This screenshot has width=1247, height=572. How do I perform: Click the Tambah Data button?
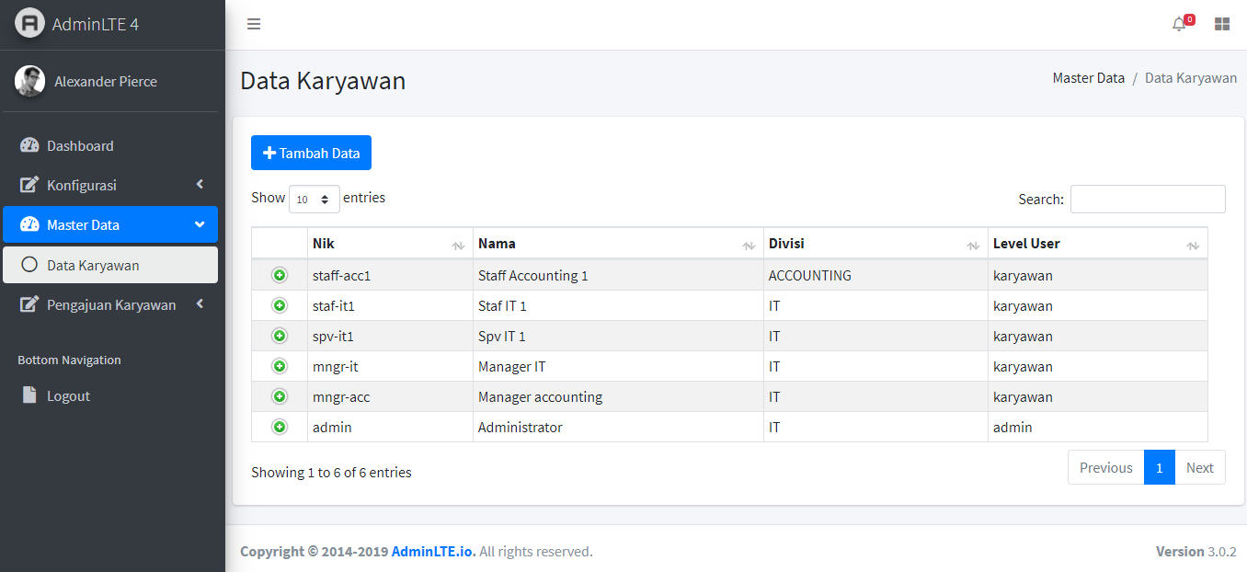(311, 153)
